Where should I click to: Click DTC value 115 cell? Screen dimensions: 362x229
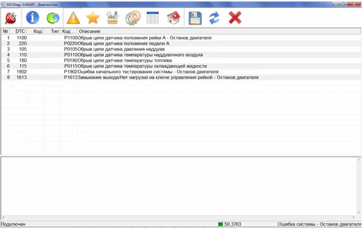23,66
